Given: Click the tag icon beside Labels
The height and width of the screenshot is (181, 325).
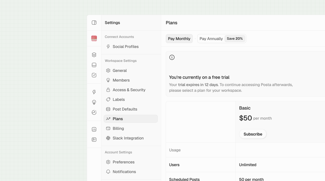Looking at the screenshot, I should 108,99.
